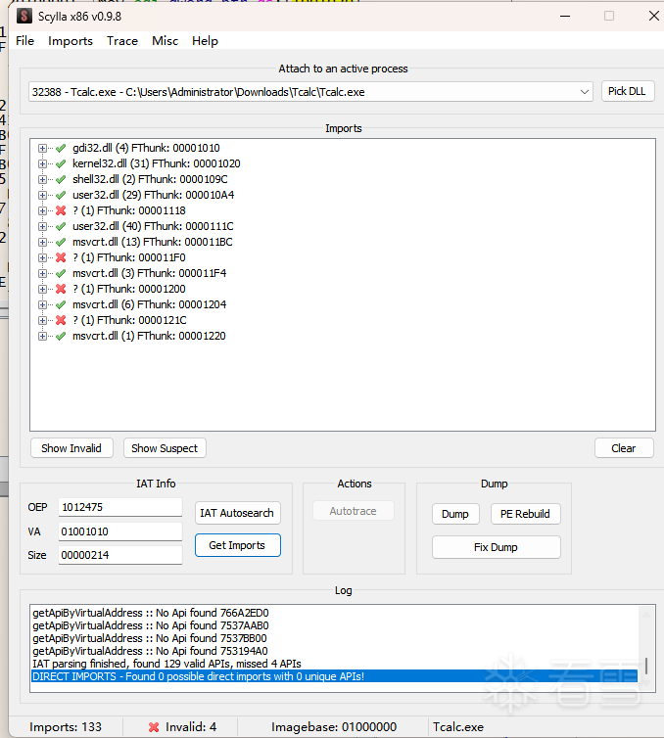Click the Dump button
This screenshot has height=738, width=664.
pyautogui.click(x=455, y=514)
